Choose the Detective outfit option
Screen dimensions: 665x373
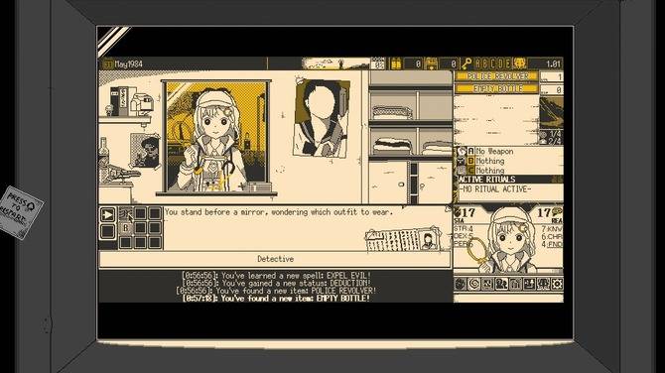point(275,259)
